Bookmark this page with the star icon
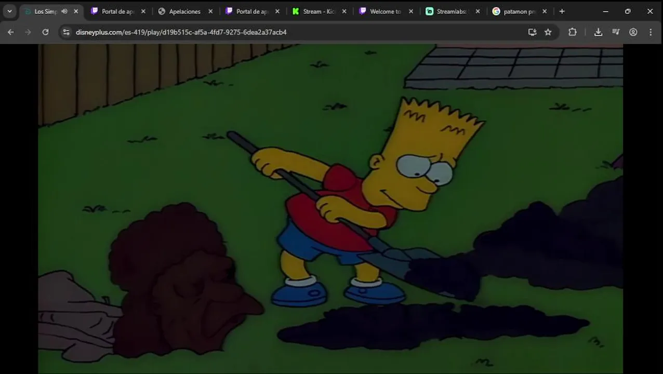663x374 pixels. pos(548,32)
